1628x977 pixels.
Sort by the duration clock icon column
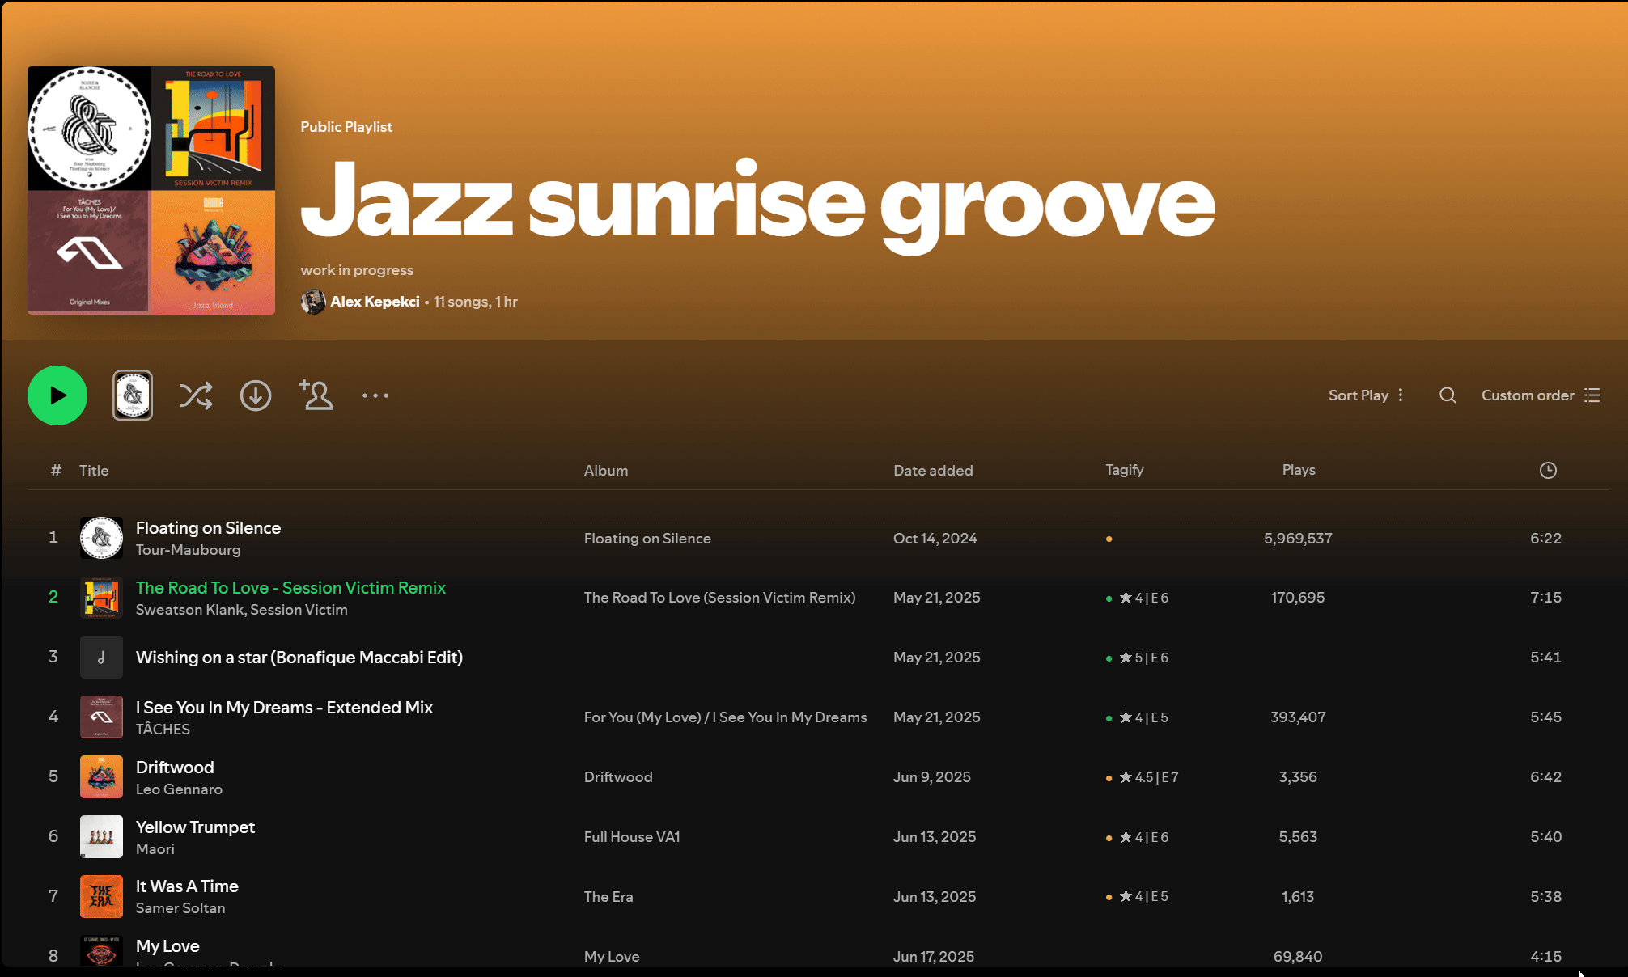pos(1548,471)
